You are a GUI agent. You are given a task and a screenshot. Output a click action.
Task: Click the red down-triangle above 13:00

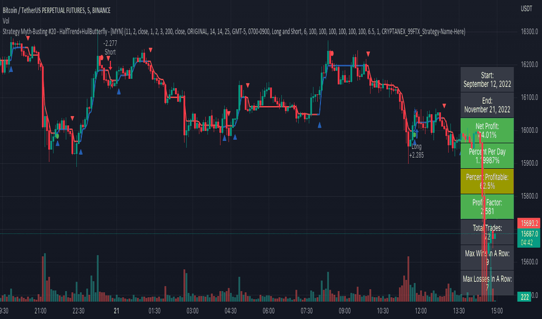tap(444, 106)
